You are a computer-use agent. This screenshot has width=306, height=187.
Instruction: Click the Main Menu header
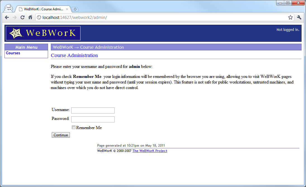pos(26,47)
